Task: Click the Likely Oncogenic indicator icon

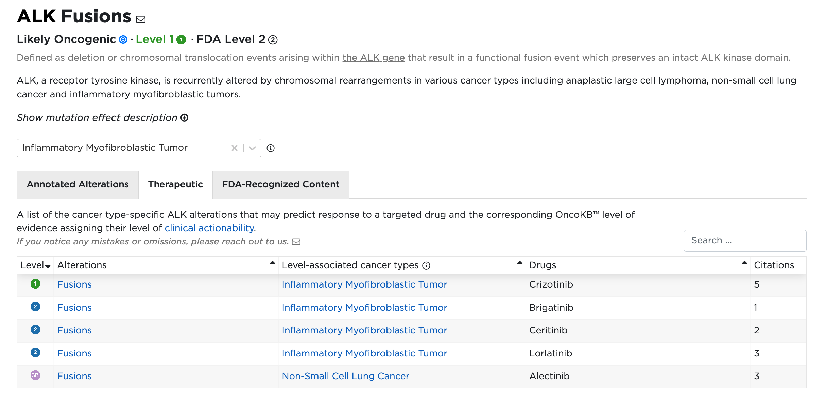Action: pyautogui.click(x=122, y=39)
